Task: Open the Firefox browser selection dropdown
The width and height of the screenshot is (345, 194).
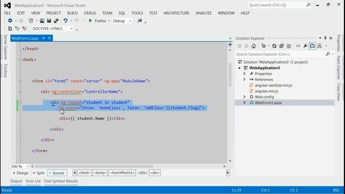Action: coord(109,21)
